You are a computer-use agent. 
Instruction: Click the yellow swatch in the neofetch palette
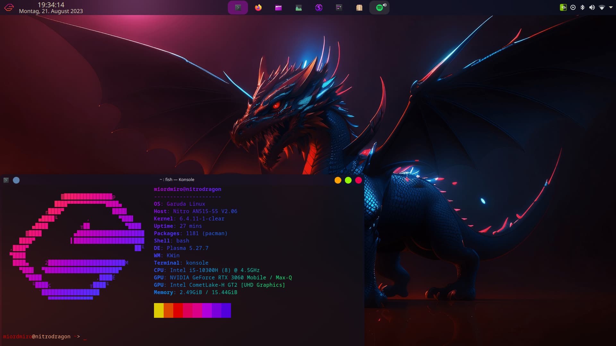pos(159,310)
